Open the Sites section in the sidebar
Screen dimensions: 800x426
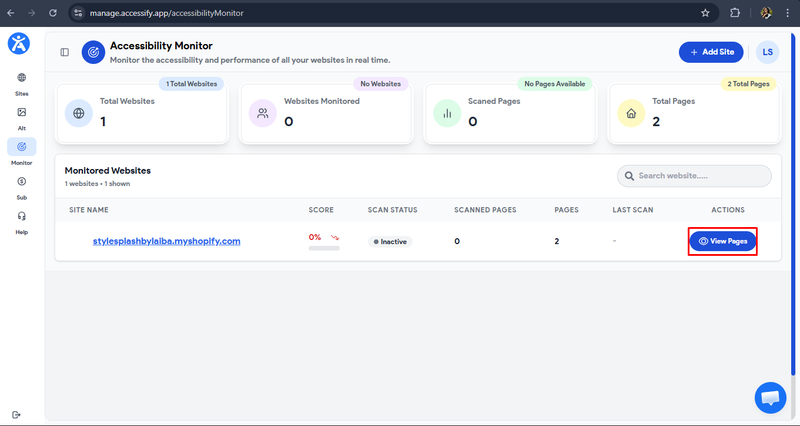[21, 84]
